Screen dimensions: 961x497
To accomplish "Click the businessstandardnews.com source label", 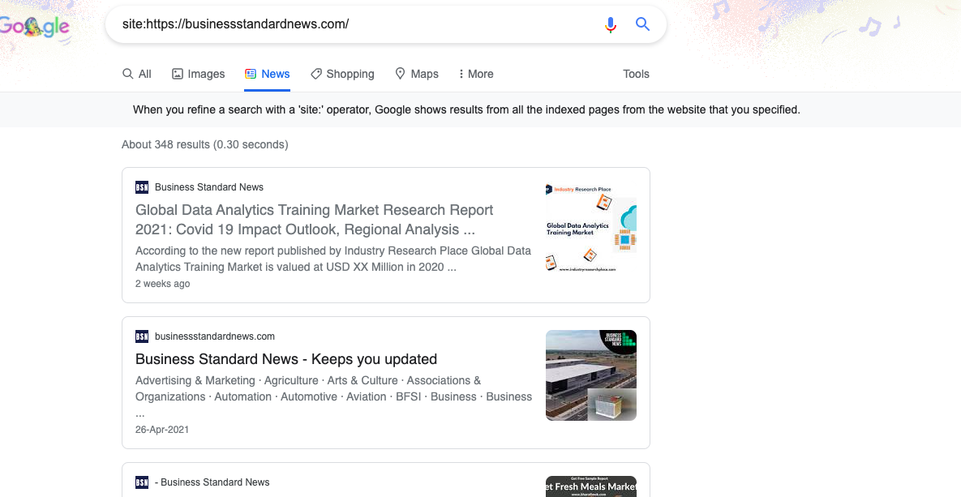I will 215,336.
